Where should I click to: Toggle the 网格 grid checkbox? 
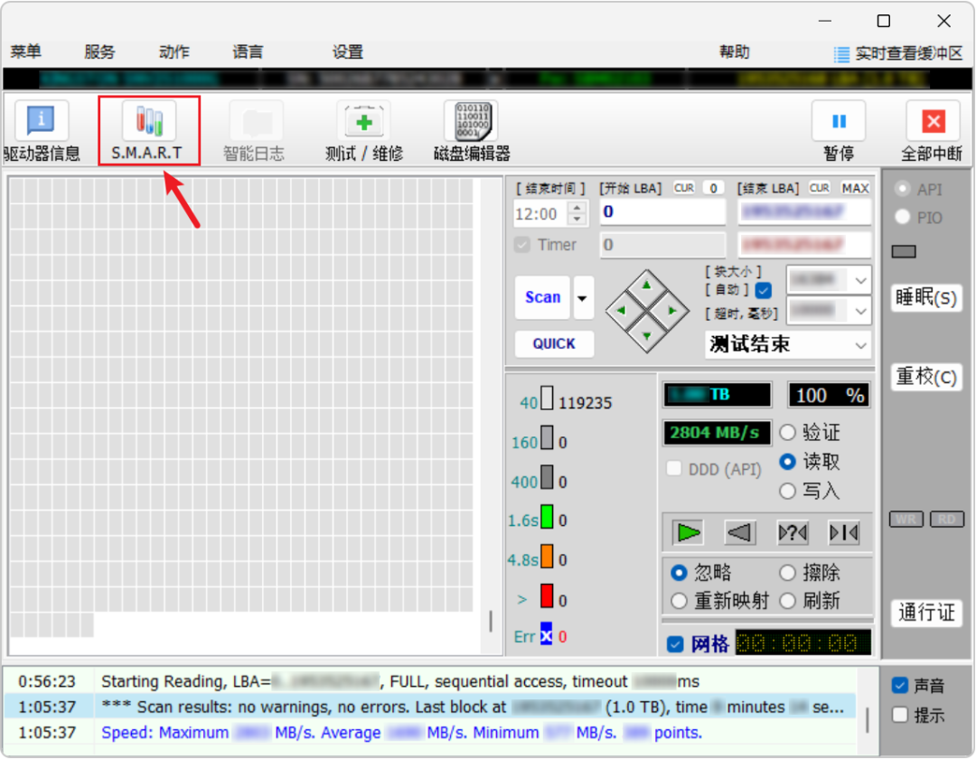675,644
